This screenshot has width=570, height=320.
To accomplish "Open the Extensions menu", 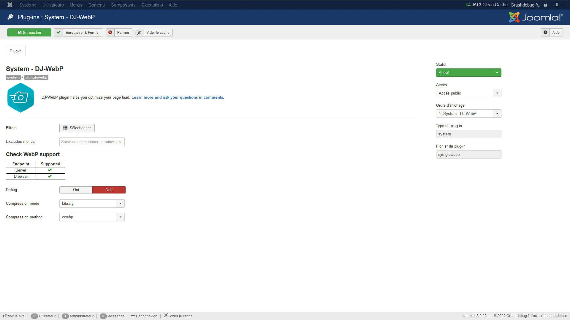I will (152, 5).
